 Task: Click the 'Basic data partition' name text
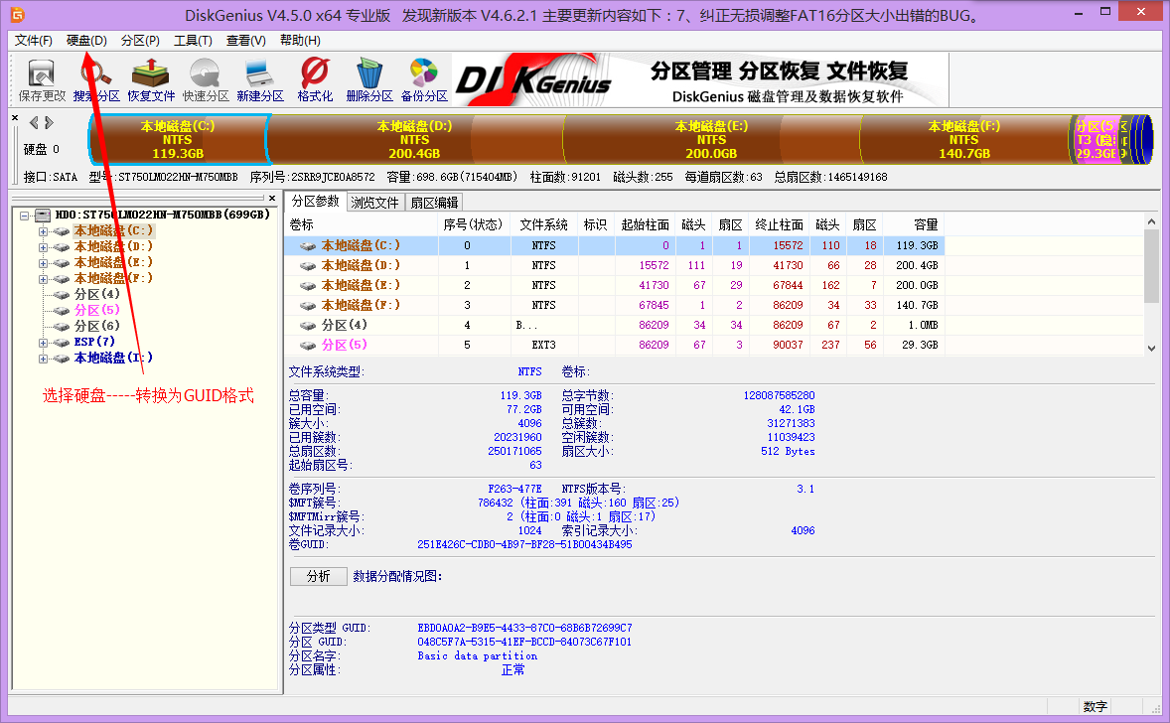(x=478, y=656)
